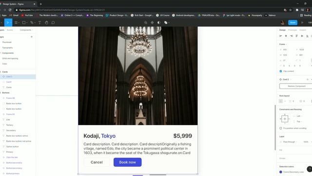Click the Boolean operations icon
The width and height of the screenshot is (312, 176).
166,23
